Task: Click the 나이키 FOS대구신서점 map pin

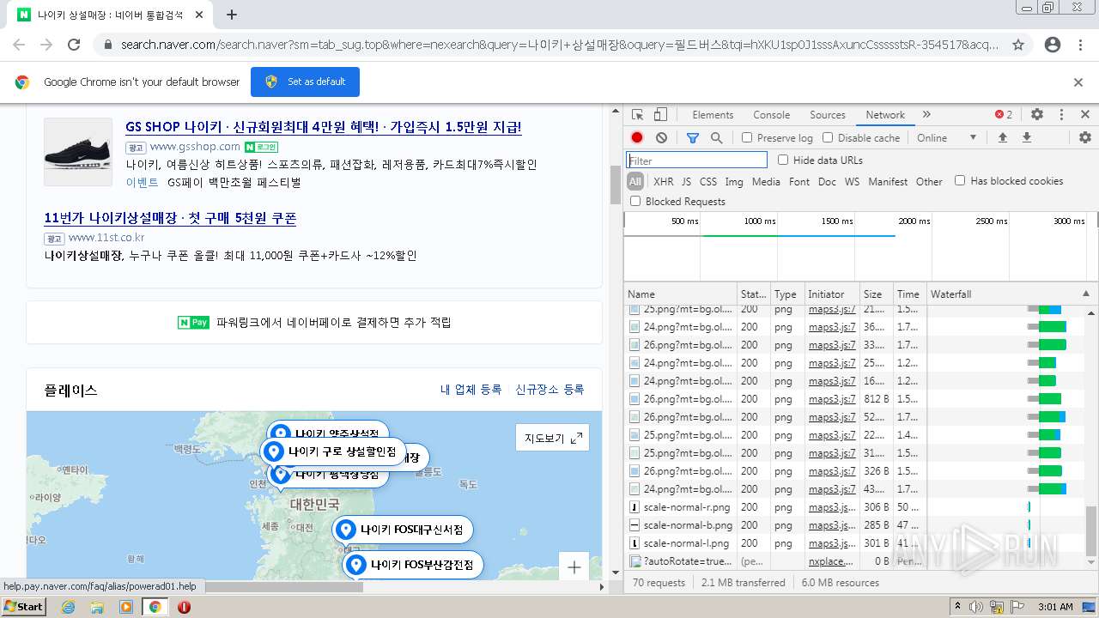Action: [x=404, y=530]
